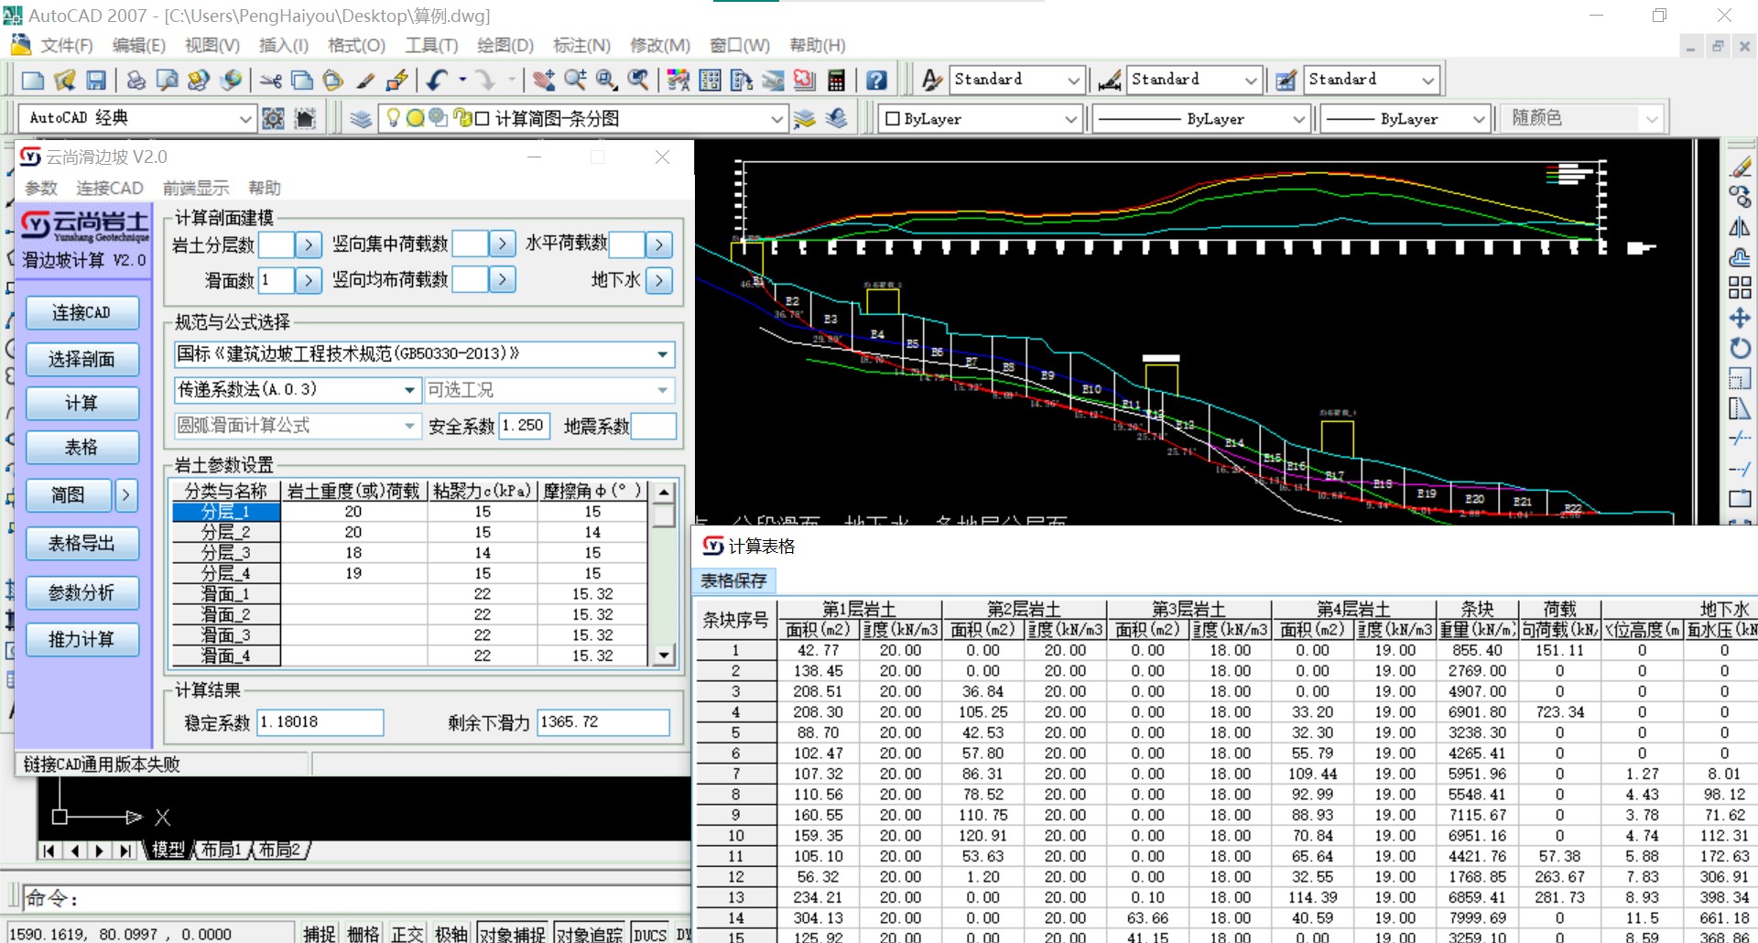Open the AutoCAD 经典 workspace dropdown
1758x943 pixels.
[x=244, y=119]
